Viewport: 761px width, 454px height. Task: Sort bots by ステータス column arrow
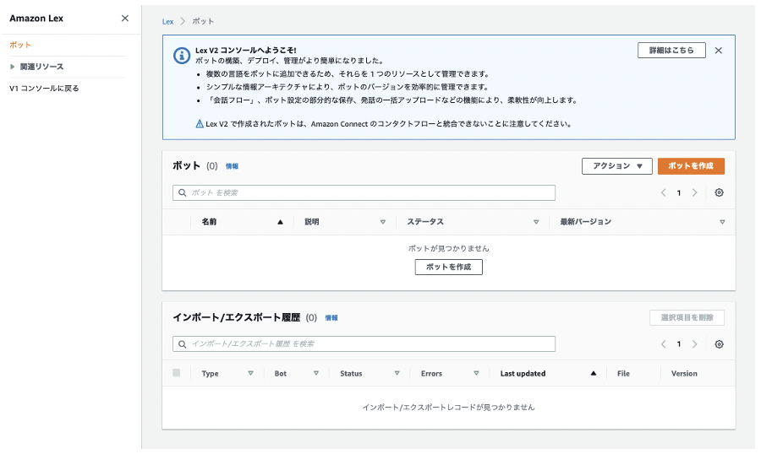click(536, 222)
